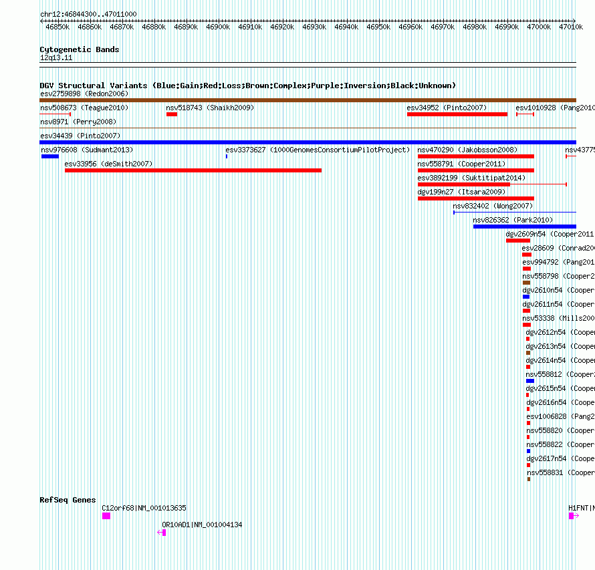Open nsv518743 (Shaikh2009) label
595x570 pixels.
(210, 108)
